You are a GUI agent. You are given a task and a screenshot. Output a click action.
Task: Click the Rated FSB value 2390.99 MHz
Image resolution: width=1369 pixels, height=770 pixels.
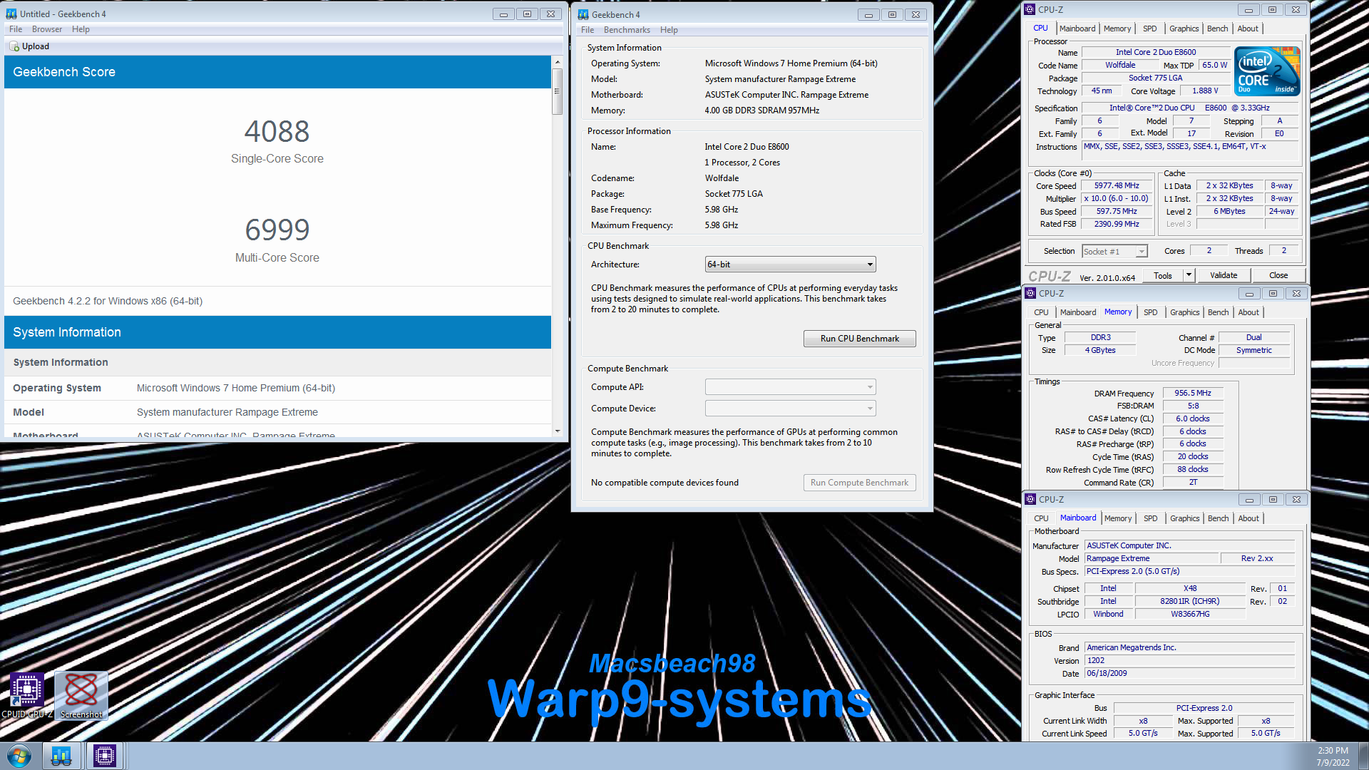click(1117, 224)
